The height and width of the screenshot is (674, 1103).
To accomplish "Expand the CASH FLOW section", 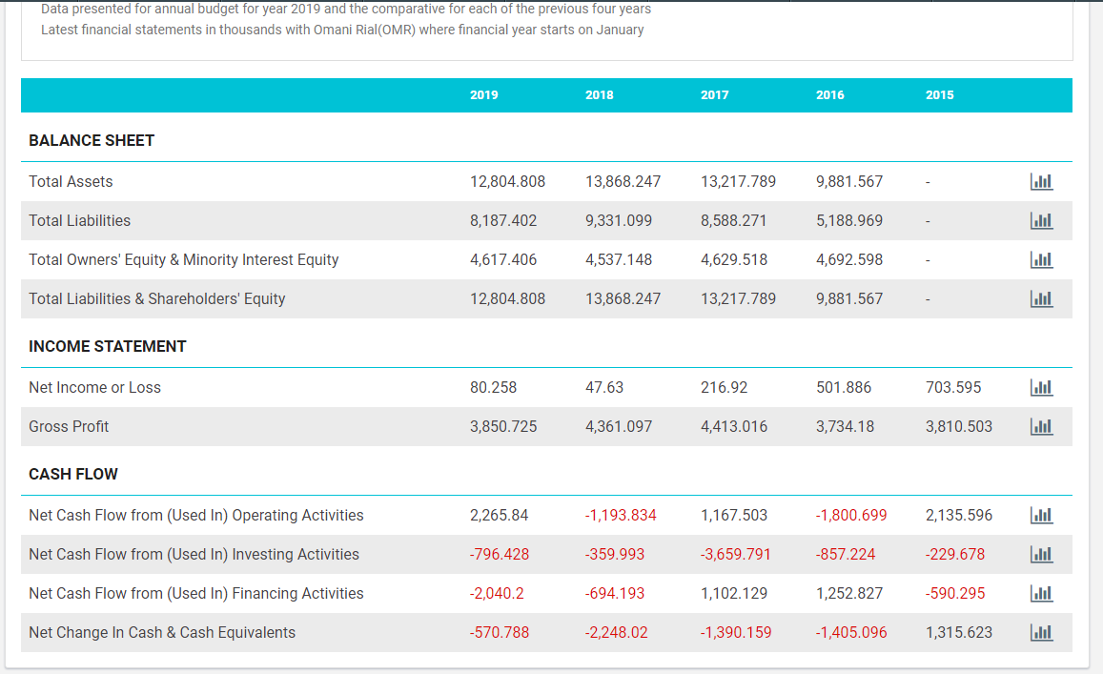I will [x=73, y=474].
